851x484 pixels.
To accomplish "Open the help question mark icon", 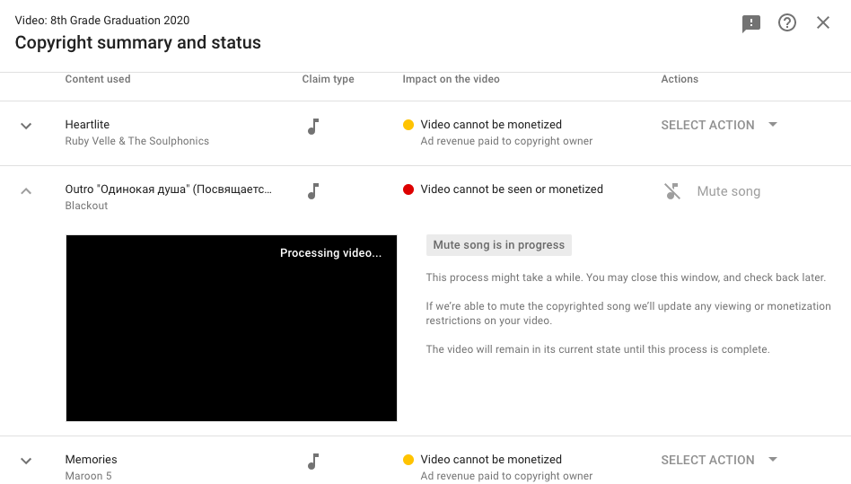I will [787, 22].
